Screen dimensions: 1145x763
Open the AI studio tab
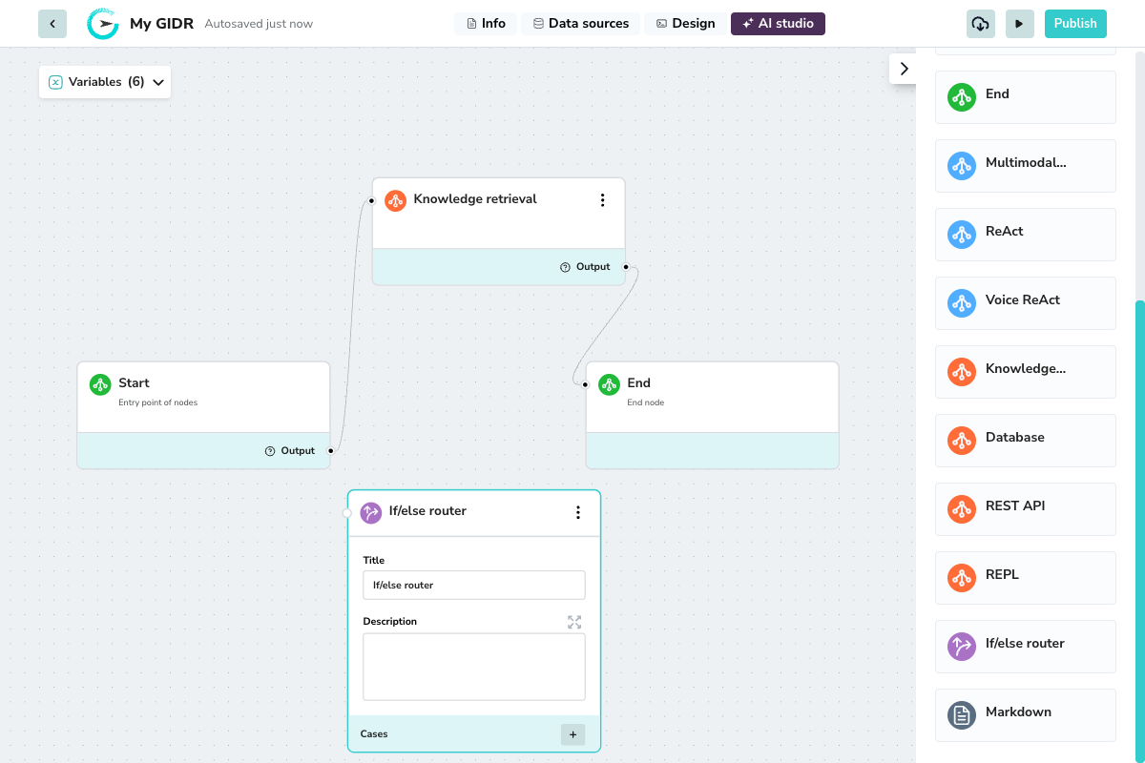coord(778,23)
